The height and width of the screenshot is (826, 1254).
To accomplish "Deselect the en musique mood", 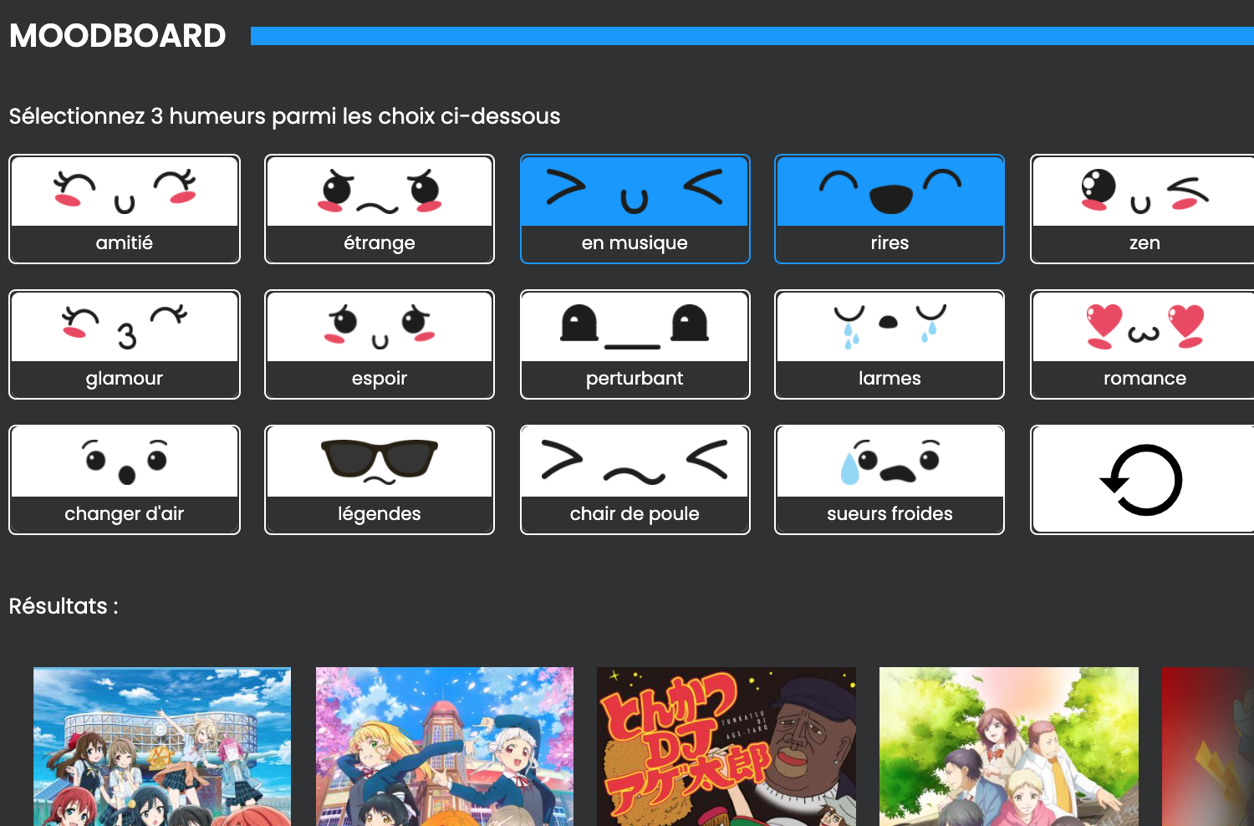I will click(x=635, y=209).
